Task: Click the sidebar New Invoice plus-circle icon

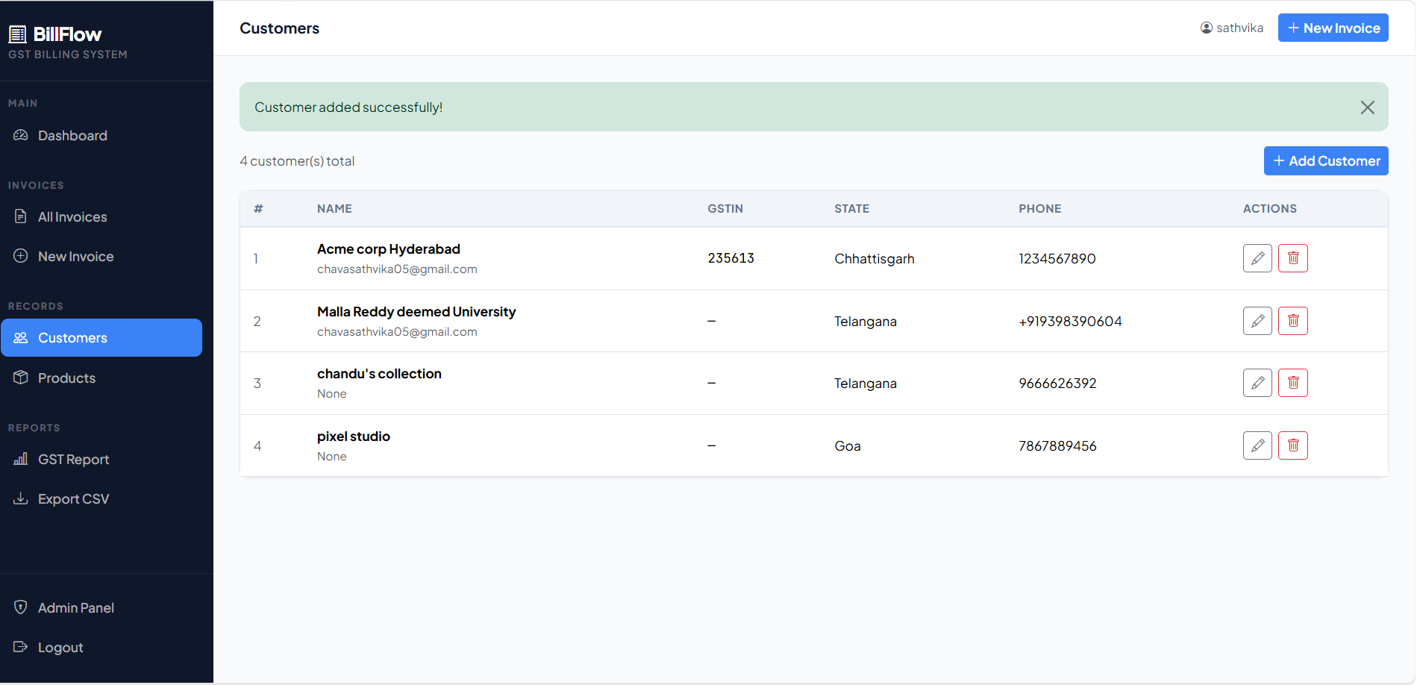Action: coord(21,256)
